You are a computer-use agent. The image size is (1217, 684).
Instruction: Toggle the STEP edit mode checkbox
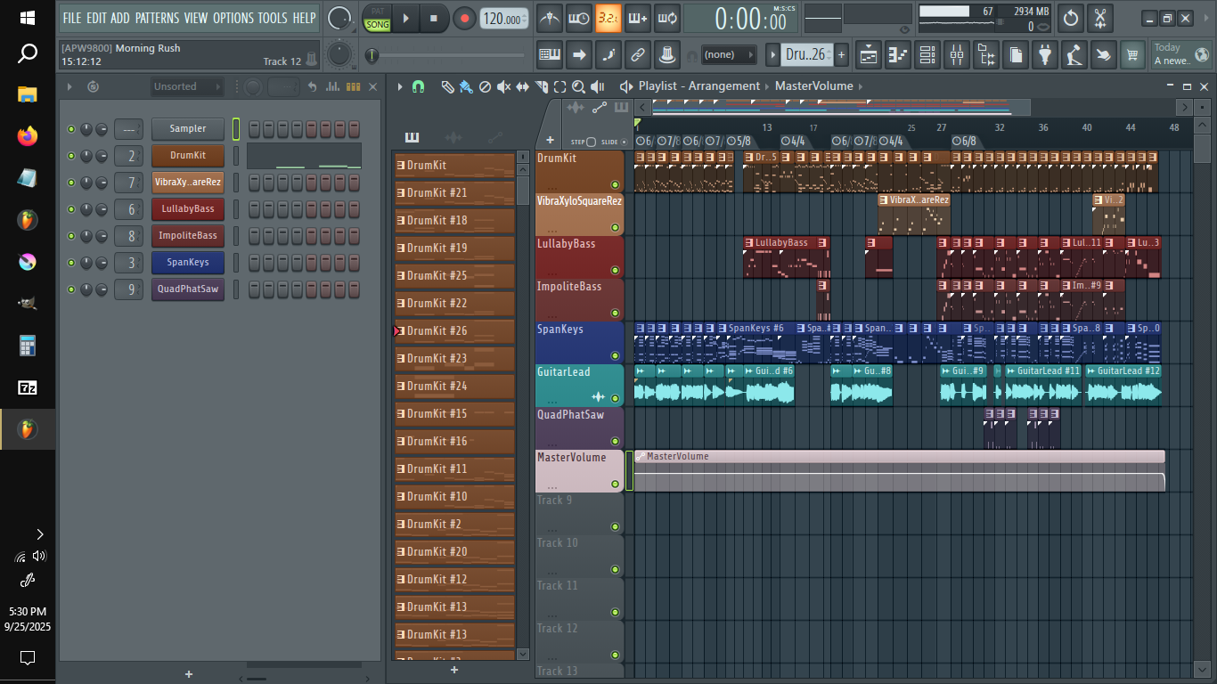592,142
